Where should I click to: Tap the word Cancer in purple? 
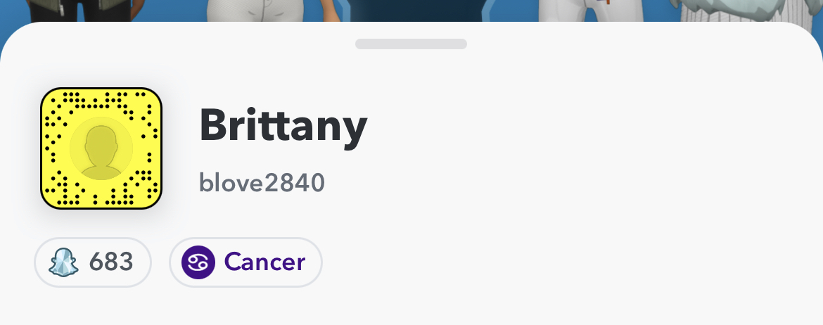(x=264, y=262)
